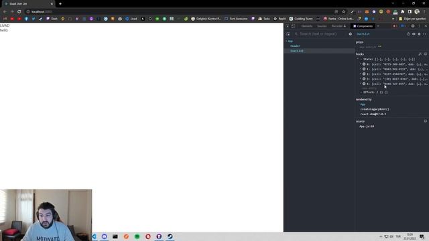The width and height of the screenshot is (429, 241).
Task: View component source code icon
Action: 424,34
